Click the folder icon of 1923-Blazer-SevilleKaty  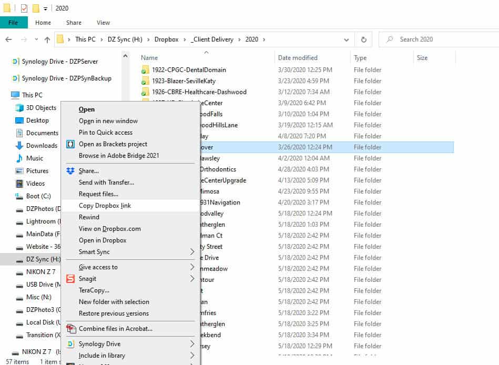click(145, 81)
